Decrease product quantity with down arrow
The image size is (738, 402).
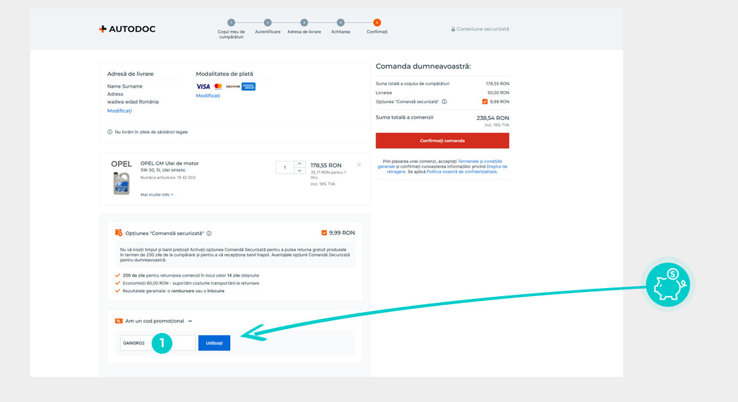[299, 171]
